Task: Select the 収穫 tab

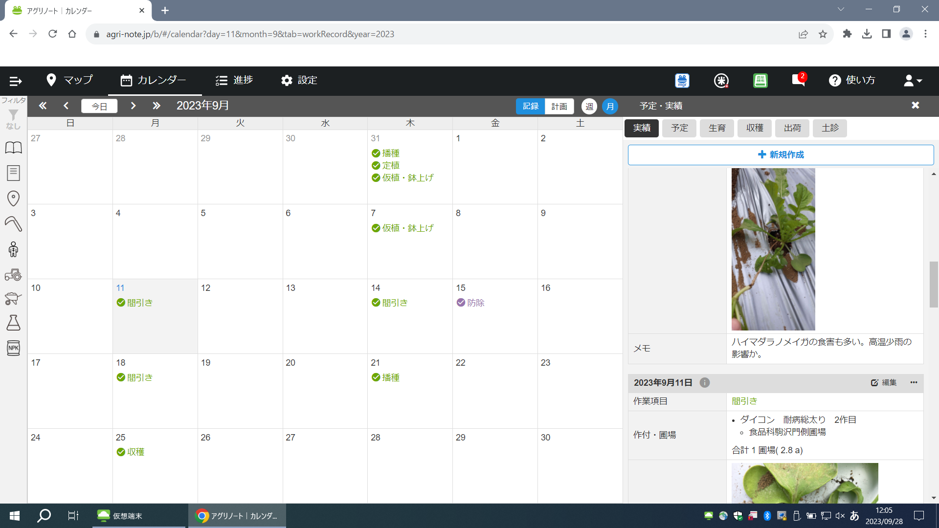Action: click(755, 128)
